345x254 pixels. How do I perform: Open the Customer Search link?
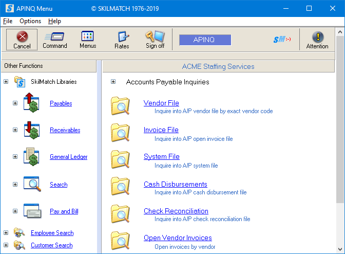52,245
